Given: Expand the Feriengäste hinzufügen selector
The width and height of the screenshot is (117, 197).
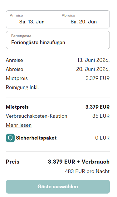Looking at the screenshot, I should coord(58,40).
